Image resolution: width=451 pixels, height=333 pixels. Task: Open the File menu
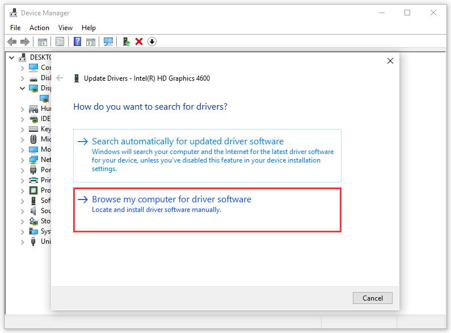[x=15, y=28]
